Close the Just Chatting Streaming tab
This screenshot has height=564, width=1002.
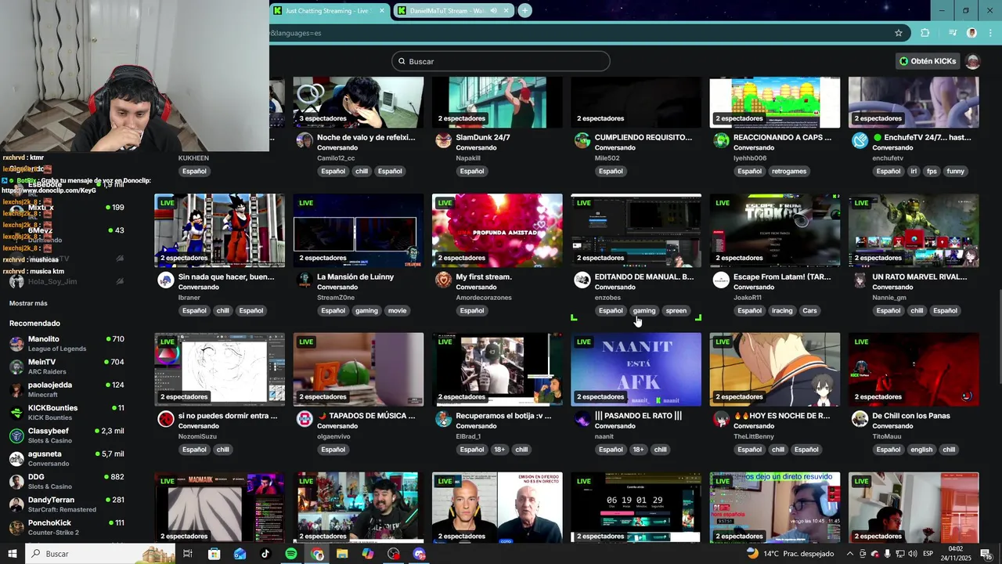382,10
